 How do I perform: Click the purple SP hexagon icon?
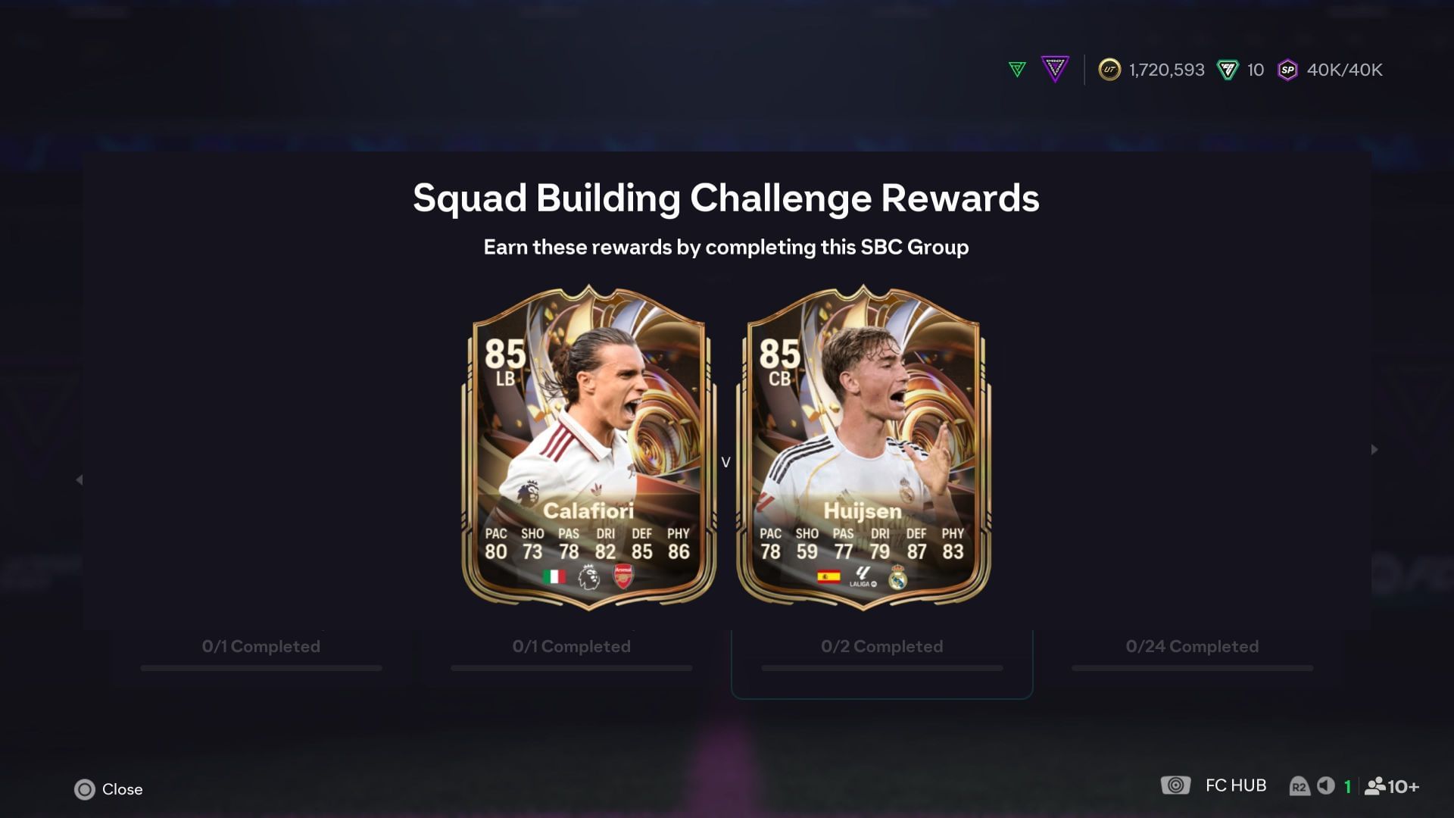coord(1287,70)
